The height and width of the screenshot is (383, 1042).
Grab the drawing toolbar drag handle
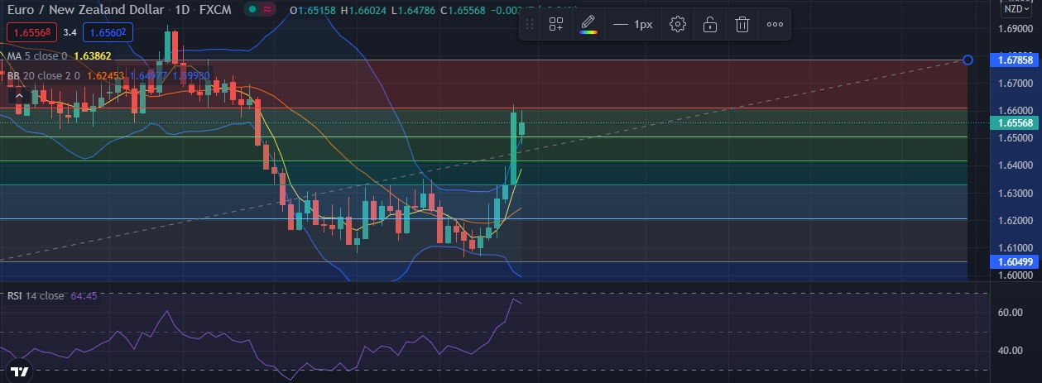click(x=531, y=25)
